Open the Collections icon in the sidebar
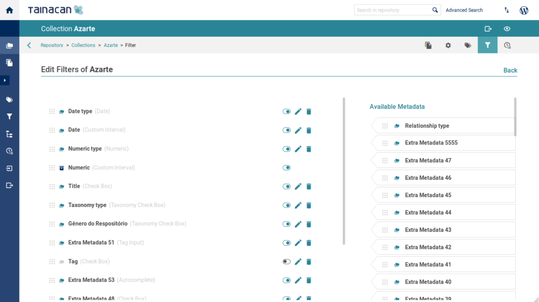Screen dimensions: 539x302 [9, 46]
